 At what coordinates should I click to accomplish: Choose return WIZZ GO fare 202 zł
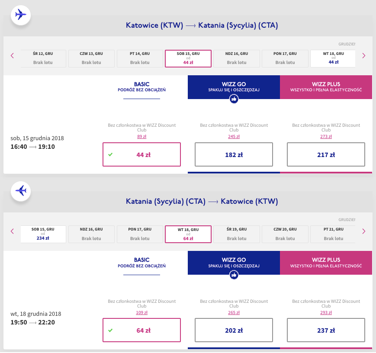(x=234, y=330)
